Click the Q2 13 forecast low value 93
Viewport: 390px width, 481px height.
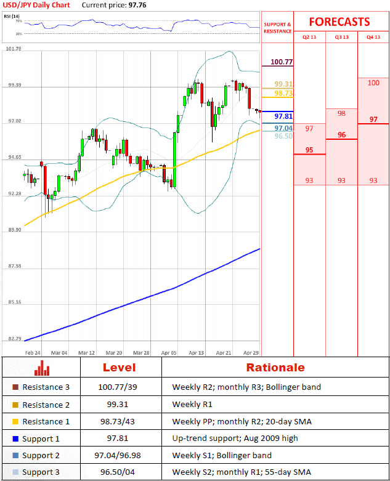[309, 180]
